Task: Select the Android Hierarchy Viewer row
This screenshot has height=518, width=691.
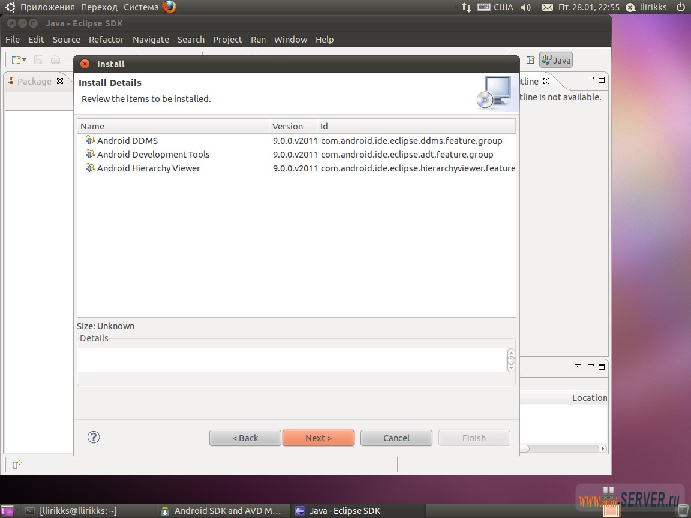Action: coord(296,168)
